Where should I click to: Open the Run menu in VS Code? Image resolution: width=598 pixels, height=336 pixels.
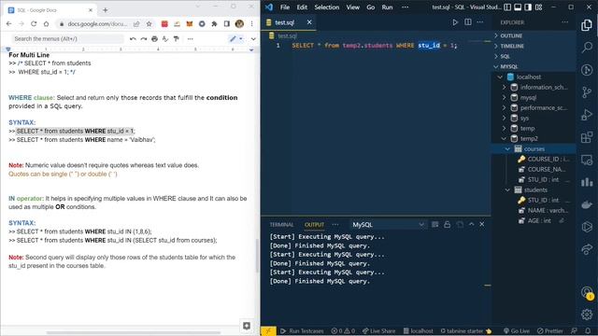tap(387, 7)
